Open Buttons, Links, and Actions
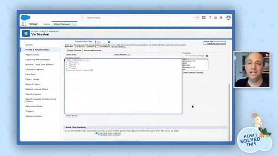Image resolution: width=278 pixels, height=156 pixels. tap(40, 65)
